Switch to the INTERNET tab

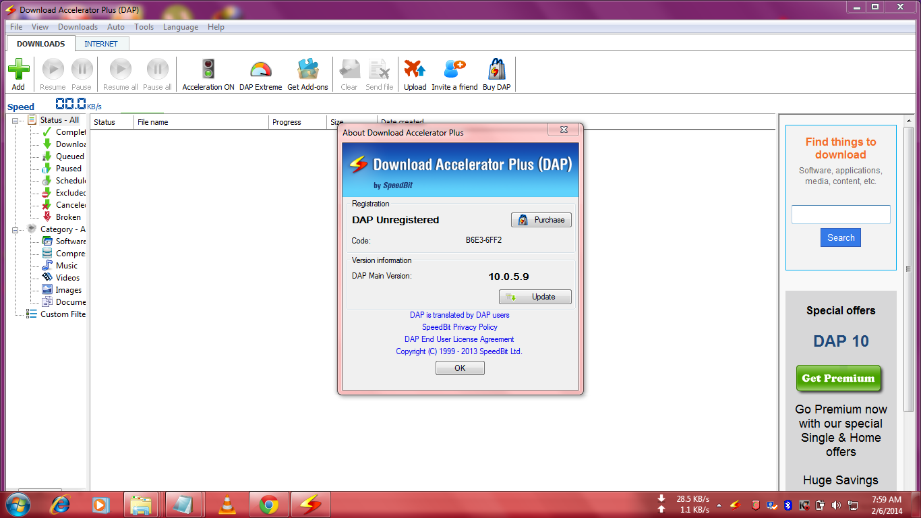coord(102,42)
